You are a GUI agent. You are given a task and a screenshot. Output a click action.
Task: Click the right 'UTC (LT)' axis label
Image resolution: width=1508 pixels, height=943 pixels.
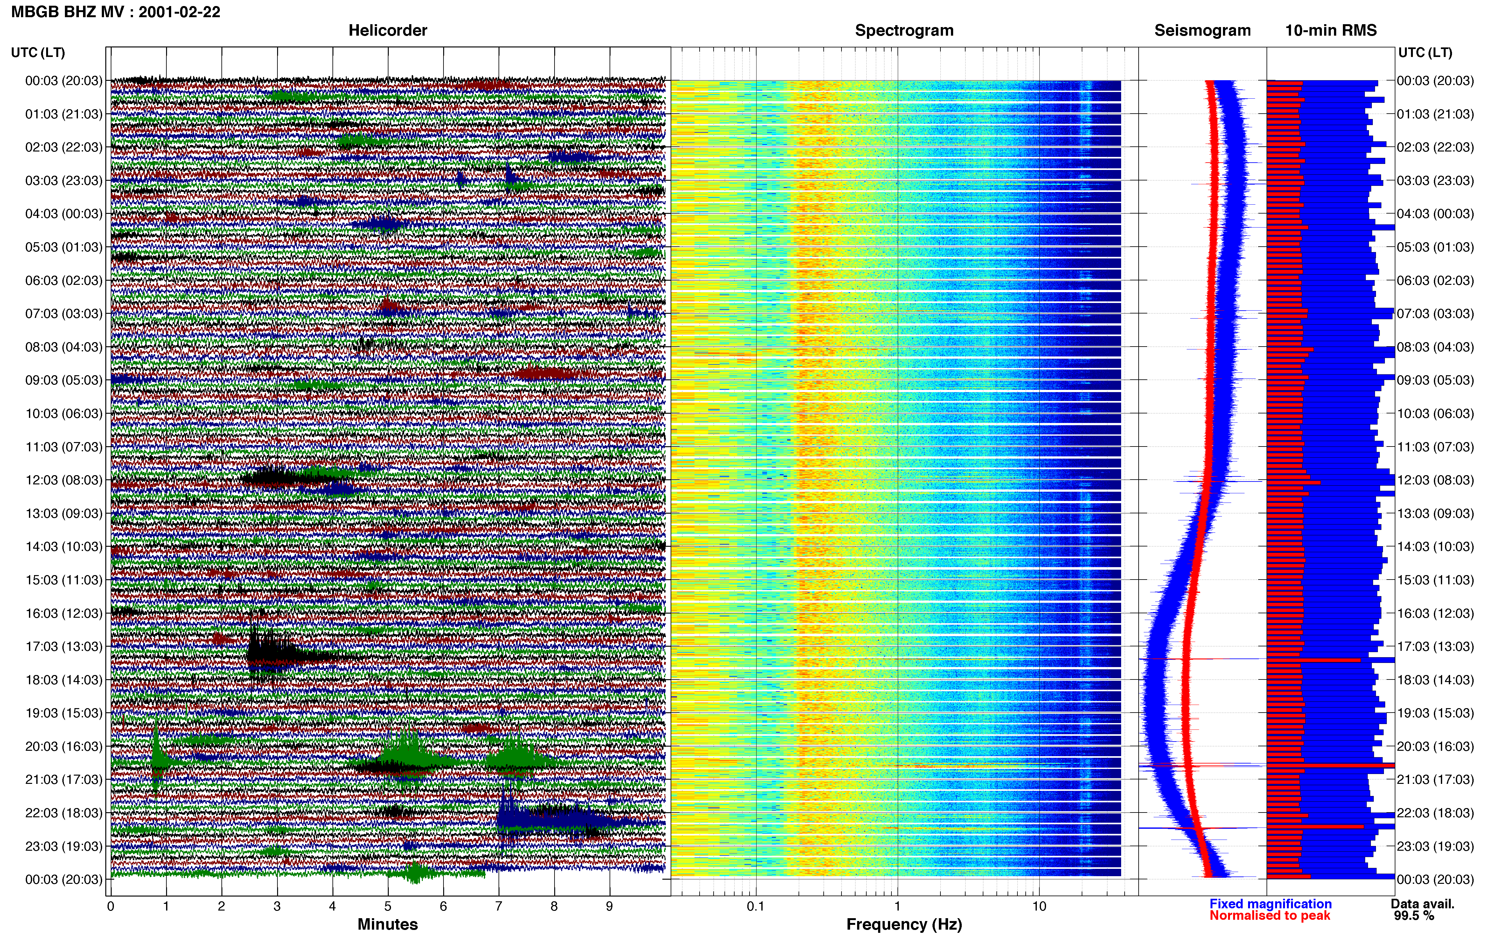[x=1425, y=53]
